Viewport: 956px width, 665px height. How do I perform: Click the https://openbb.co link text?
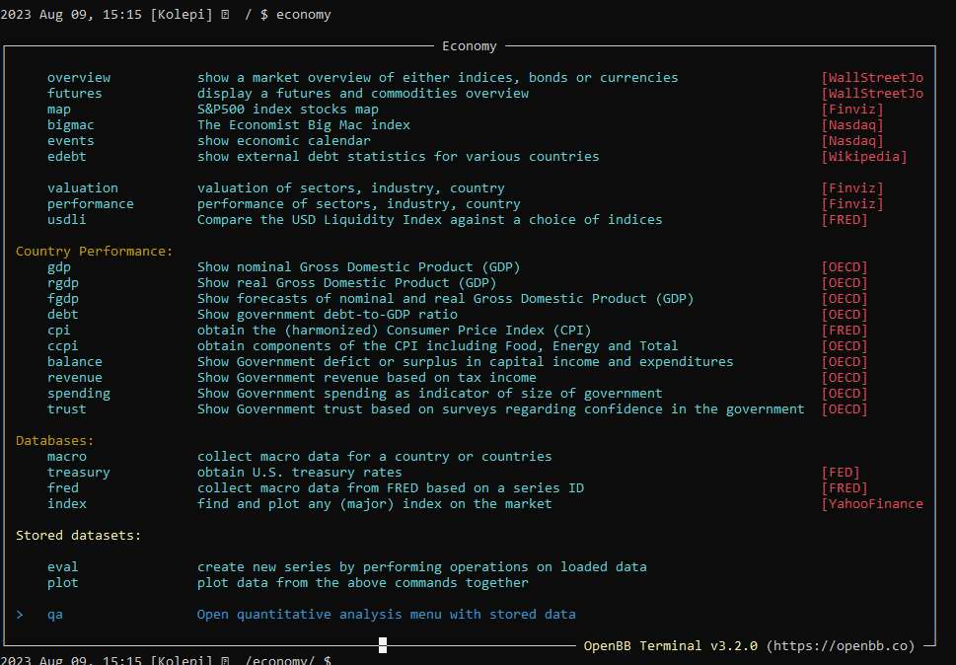coord(841,646)
